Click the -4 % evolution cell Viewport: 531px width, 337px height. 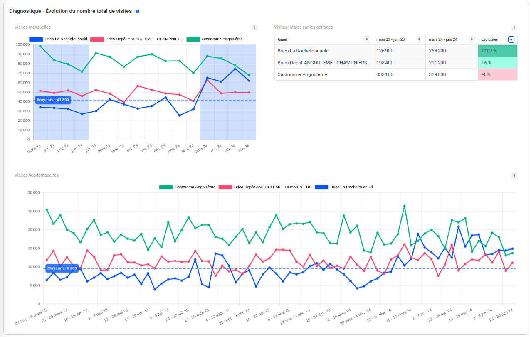click(497, 74)
